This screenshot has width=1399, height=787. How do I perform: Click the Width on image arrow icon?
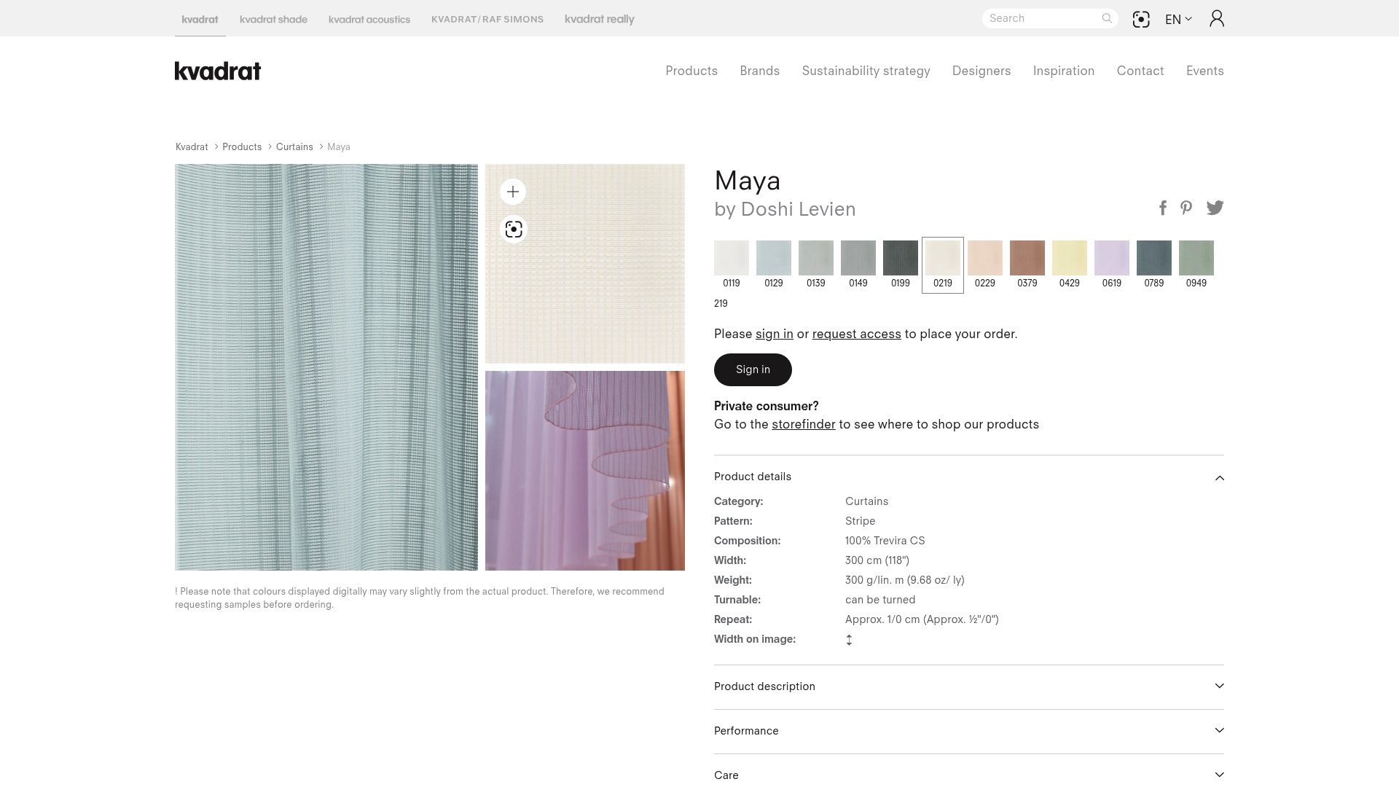click(849, 640)
